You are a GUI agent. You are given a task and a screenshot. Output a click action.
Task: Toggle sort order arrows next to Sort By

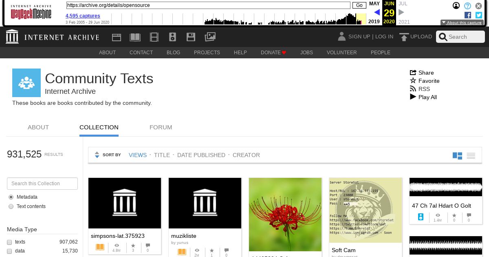[97, 155]
